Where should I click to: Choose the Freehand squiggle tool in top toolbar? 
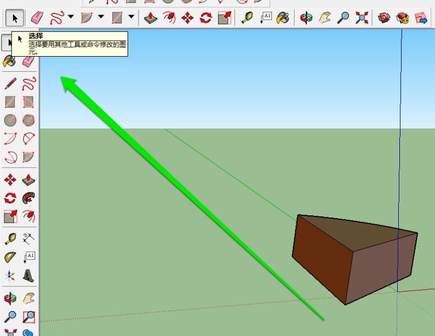(x=57, y=18)
